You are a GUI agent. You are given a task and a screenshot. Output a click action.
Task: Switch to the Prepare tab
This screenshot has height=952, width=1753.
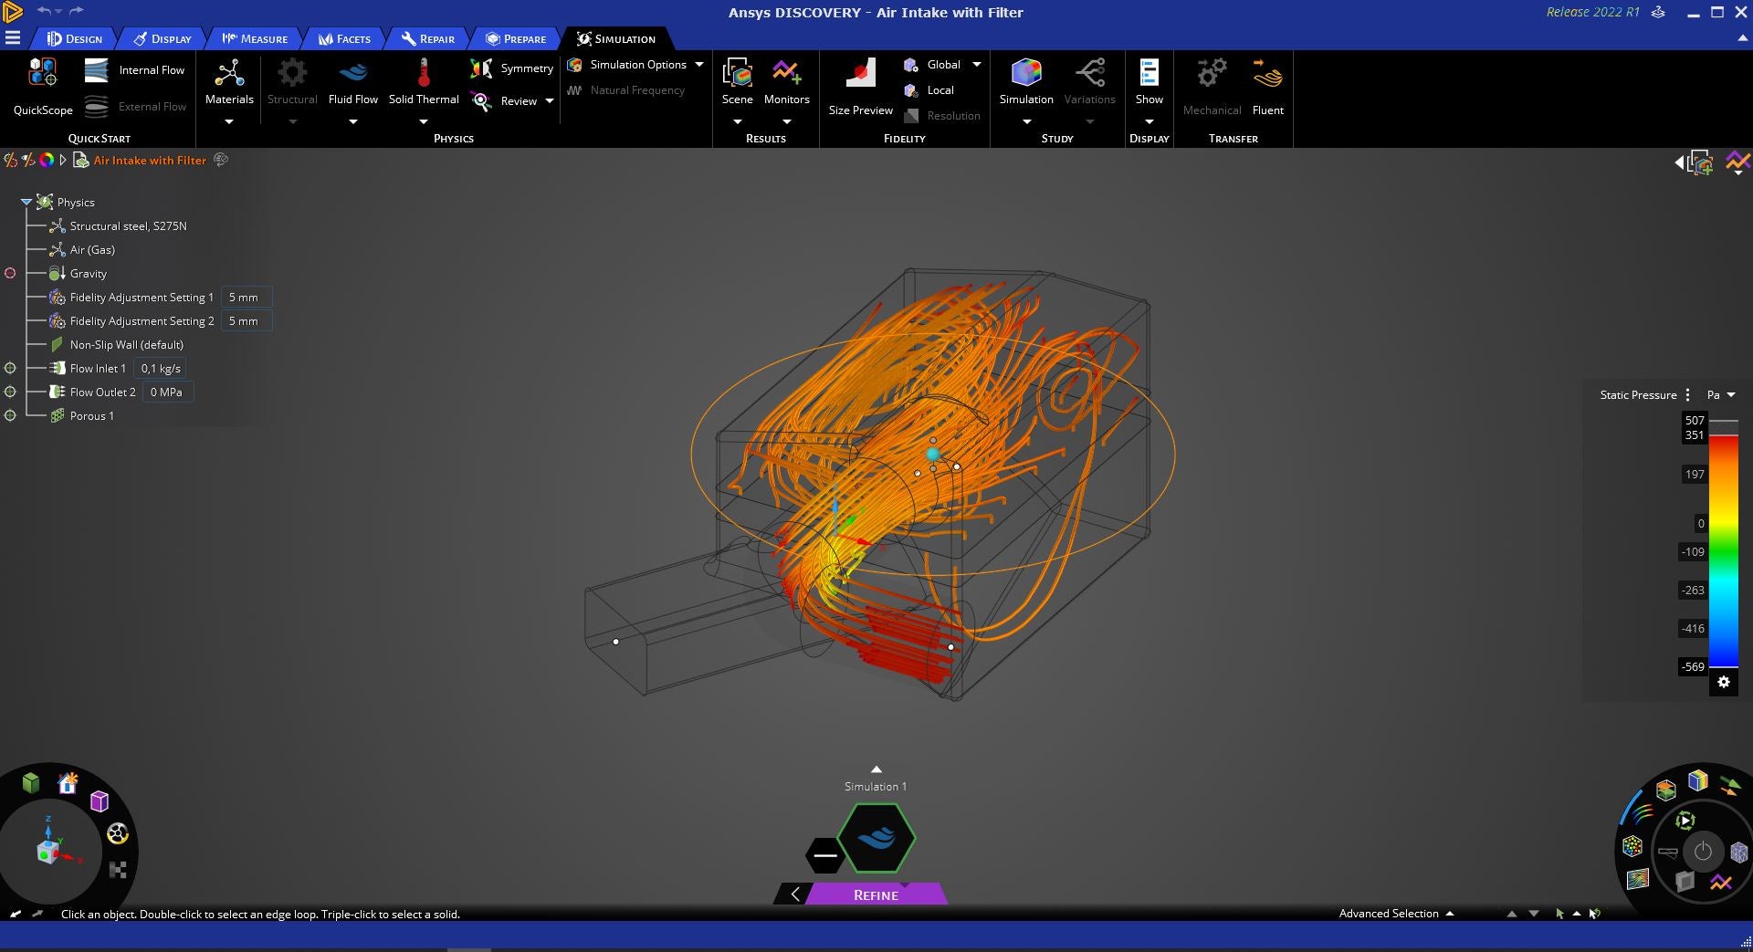[x=516, y=38]
